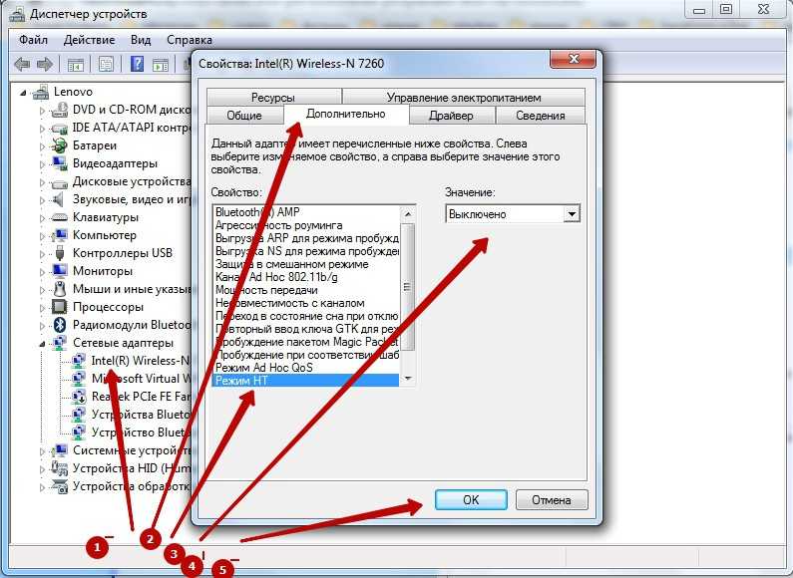Click the Back arrow toolbar icon
The image size is (793, 578).
coord(22,64)
